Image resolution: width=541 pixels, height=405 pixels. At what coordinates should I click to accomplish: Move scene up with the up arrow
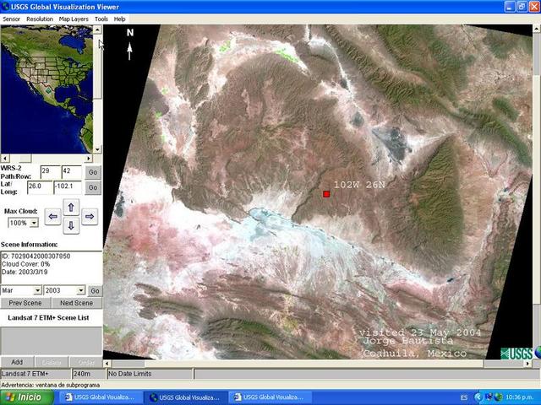pyautogui.click(x=71, y=208)
